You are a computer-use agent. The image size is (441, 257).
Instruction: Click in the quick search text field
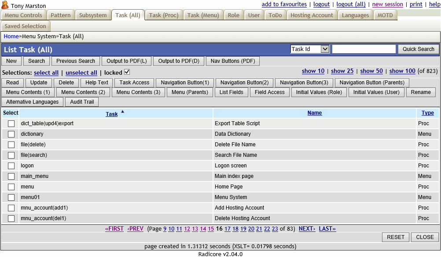click(364, 49)
